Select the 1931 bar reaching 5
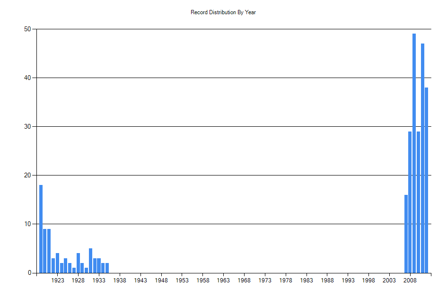 (x=90, y=261)
